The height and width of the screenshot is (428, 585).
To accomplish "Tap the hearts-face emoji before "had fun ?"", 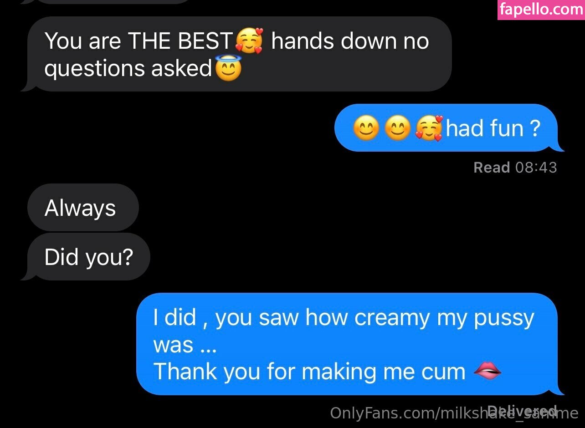I will click(429, 128).
